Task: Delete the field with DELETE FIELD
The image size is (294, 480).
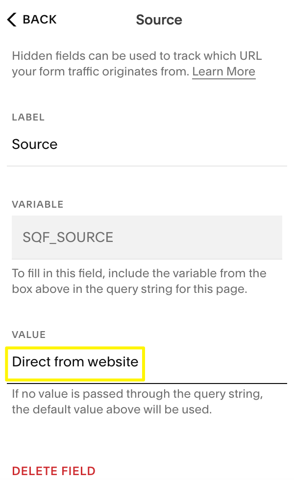Action: click(54, 471)
